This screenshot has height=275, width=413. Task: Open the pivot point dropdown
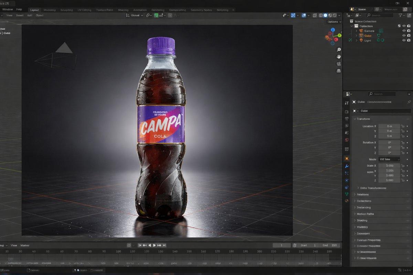click(x=149, y=15)
